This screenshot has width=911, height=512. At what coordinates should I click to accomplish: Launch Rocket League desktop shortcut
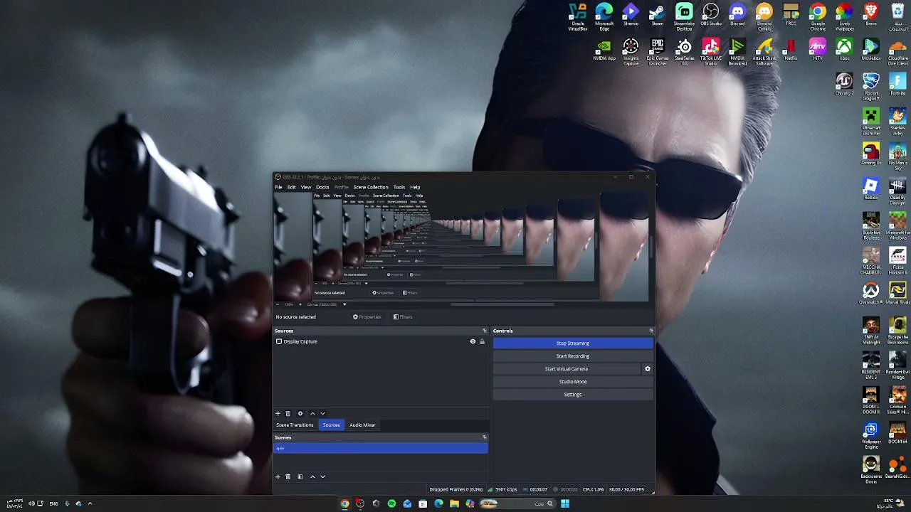(x=871, y=87)
